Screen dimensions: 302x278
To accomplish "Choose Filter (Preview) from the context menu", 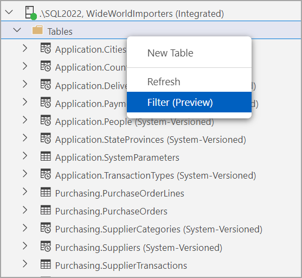I will point(189,102).
